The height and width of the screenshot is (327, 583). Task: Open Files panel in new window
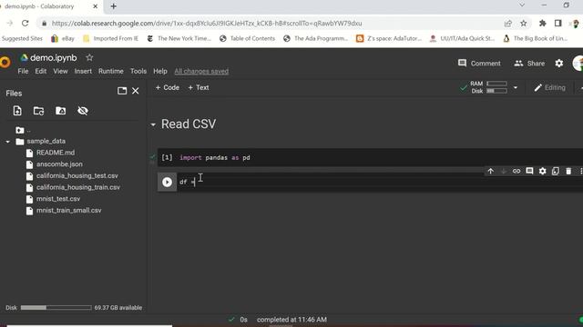coord(122,91)
